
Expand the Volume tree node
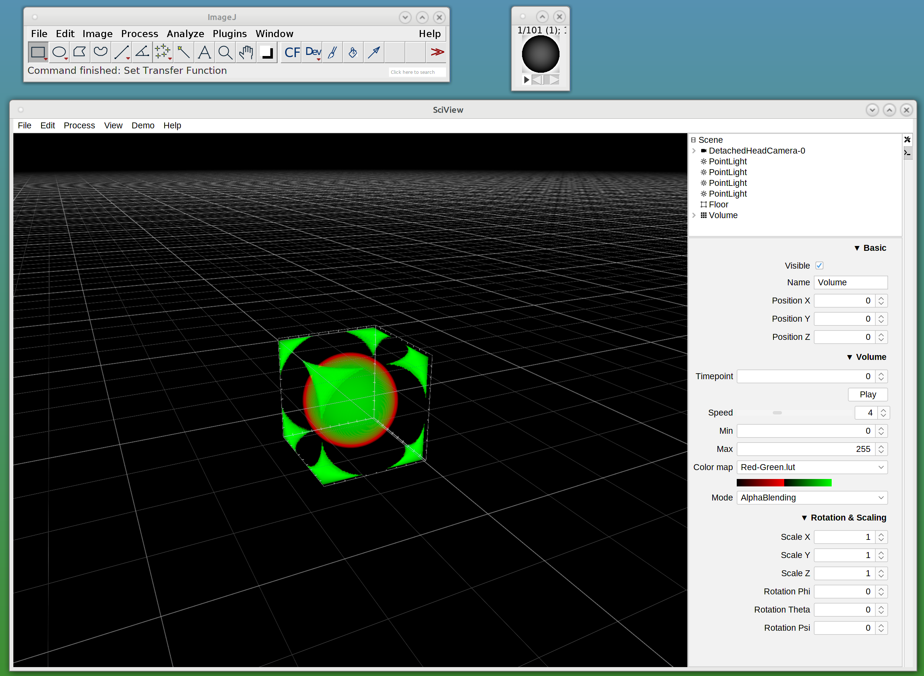(x=694, y=215)
